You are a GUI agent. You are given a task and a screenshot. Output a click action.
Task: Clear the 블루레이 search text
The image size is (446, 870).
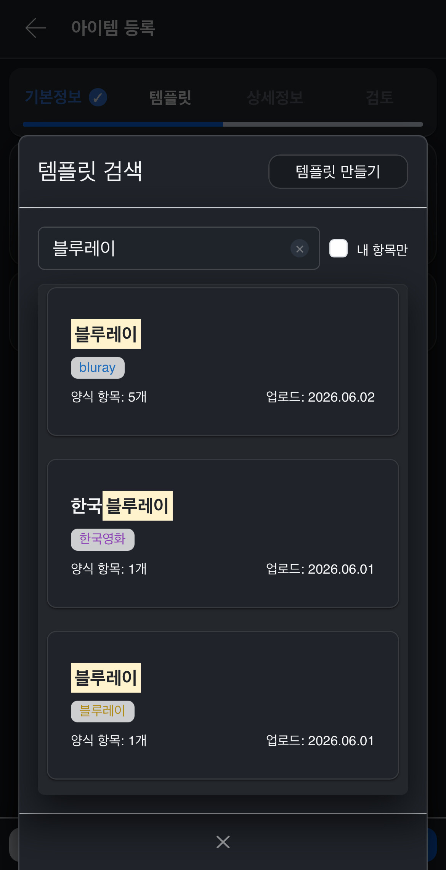coord(300,249)
